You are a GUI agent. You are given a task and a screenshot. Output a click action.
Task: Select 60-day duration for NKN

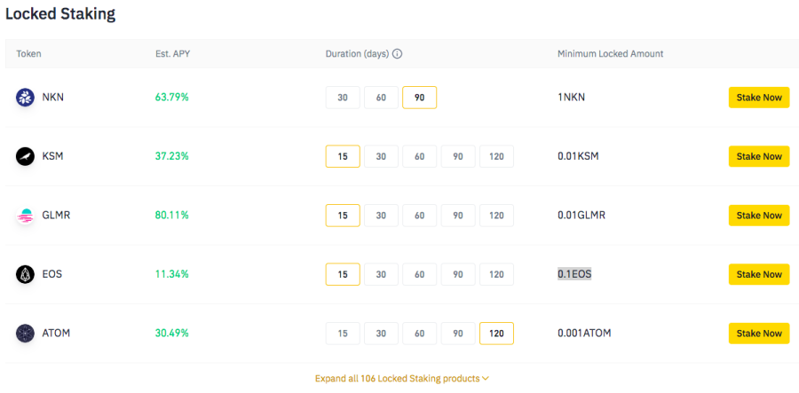[x=381, y=98]
